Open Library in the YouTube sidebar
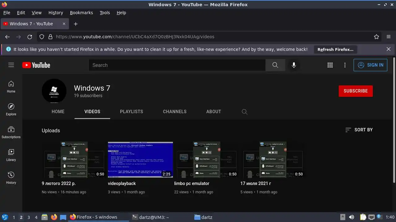The width and height of the screenshot is (396, 222). coord(11,155)
